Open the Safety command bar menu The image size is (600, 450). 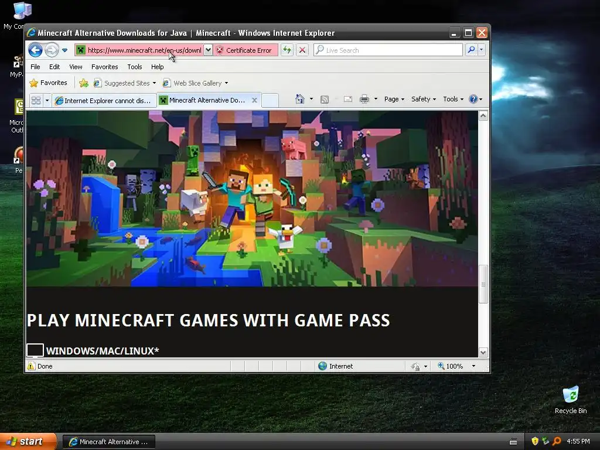(424, 99)
